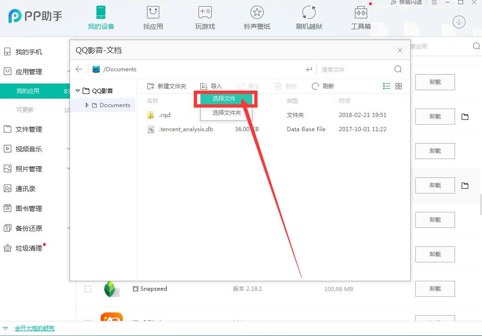Click the 时间 (Time) column header
Screen dimensions: 482x336
click(344, 101)
